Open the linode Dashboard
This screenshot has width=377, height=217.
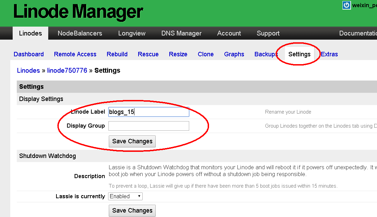(x=29, y=54)
